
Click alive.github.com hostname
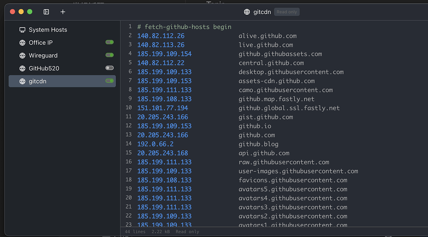click(x=267, y=36)
